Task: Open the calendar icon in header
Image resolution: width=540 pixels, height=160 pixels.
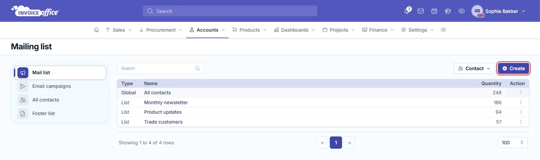Action: pos(434,11)
